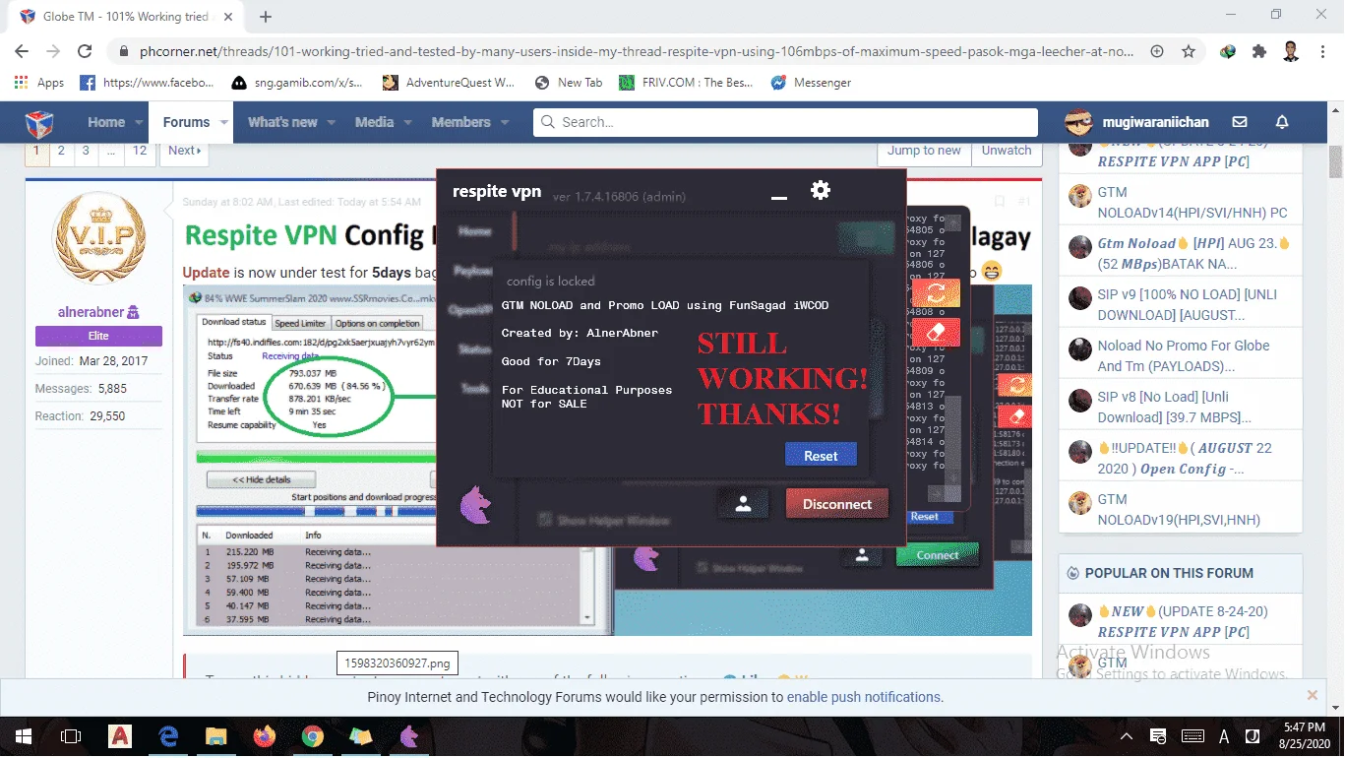Open the Forums nav tab
Image resolution: width=1345 pixels, height=758 pixels.
coord(186,123)
